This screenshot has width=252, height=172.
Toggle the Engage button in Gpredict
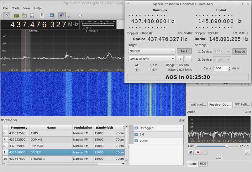(240, 52)
